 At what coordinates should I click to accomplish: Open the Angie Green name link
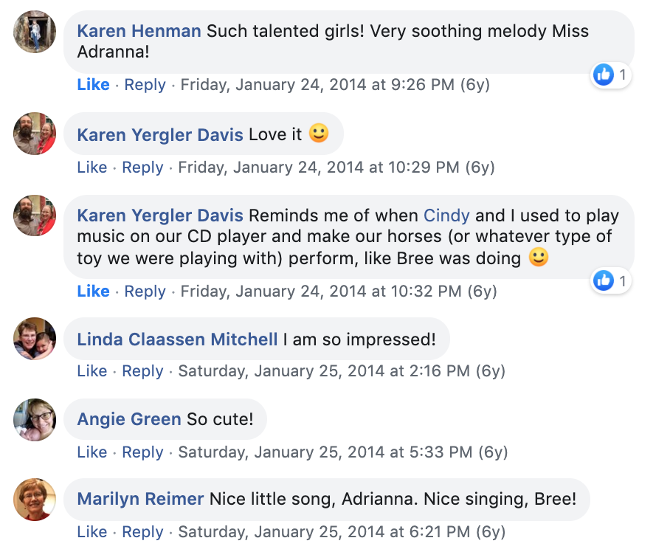click(x=129, y=419)
